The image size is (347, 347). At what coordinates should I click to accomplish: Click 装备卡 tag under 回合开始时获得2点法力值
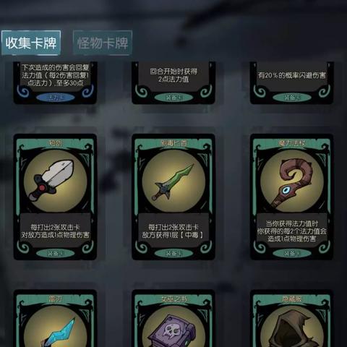[173, 98]
